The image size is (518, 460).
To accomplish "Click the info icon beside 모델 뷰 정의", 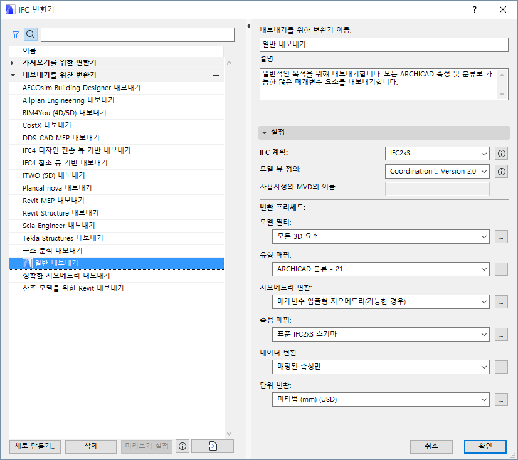I will tap(501, 171).
